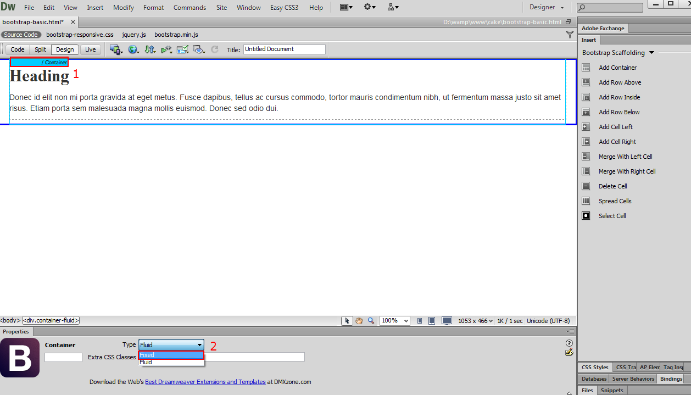The height and width of the screenshot is (395, 691).
Task: Click the Merge With Right Cell icon
Action: click(586, 171)
